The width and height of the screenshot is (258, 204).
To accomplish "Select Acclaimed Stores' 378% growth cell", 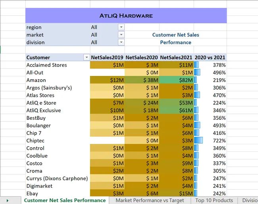I will tap(210, 65).
